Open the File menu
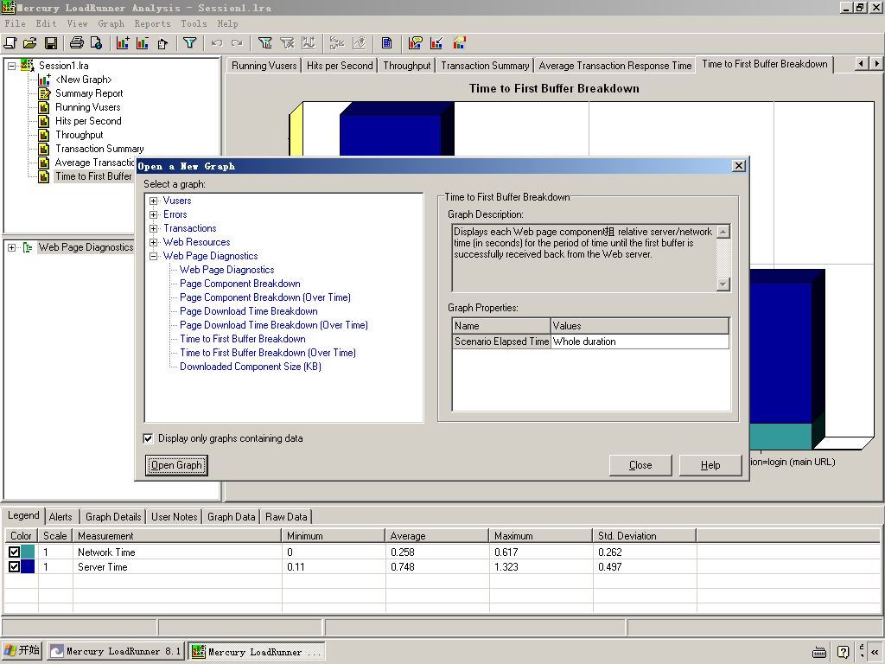Screen dimensions: 885x664 pyautogui.click(x=15, y=23)
